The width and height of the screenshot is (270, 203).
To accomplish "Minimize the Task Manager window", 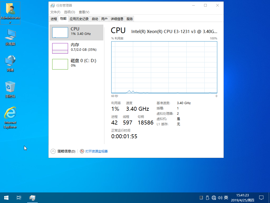I will pyautogui.click(x=194, y=6).
